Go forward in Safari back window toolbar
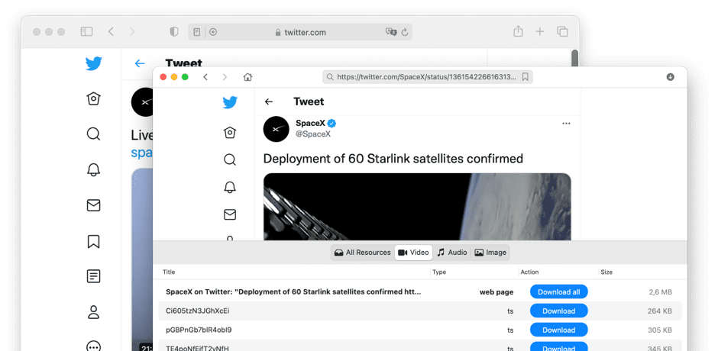 pyautogui.click(x=132, y=31)
